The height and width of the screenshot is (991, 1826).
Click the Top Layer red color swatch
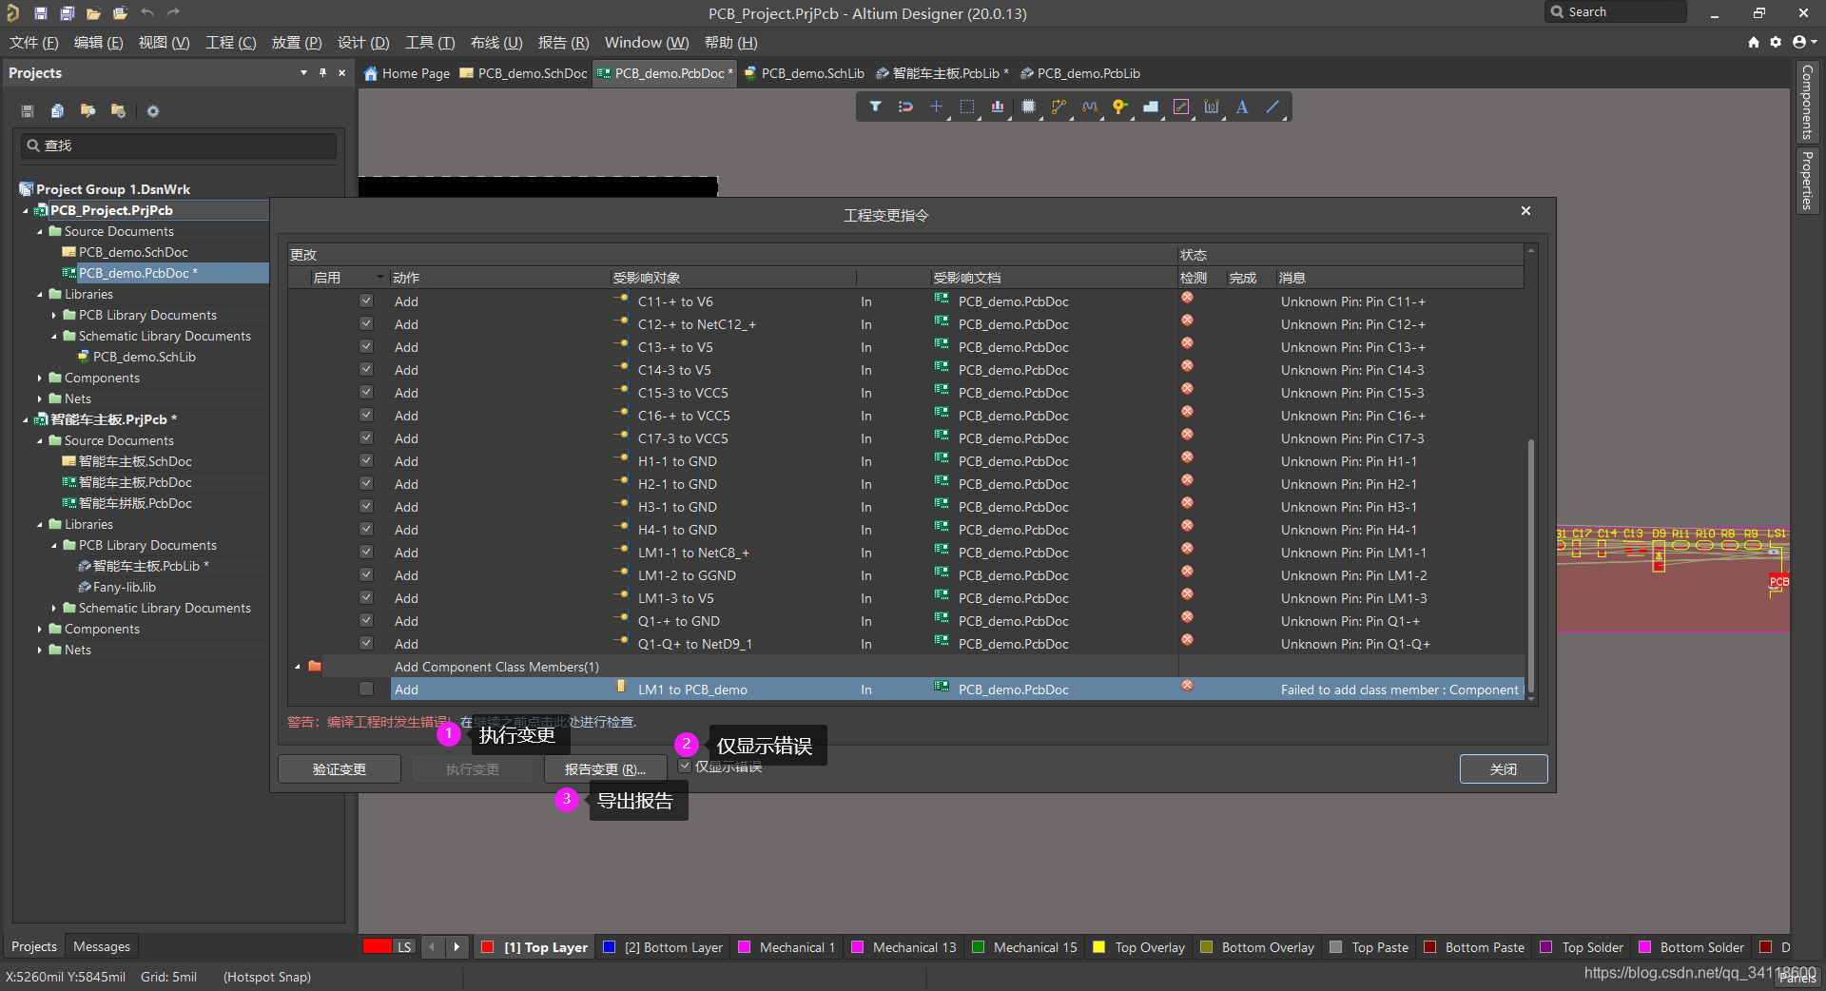click(488, 947)
